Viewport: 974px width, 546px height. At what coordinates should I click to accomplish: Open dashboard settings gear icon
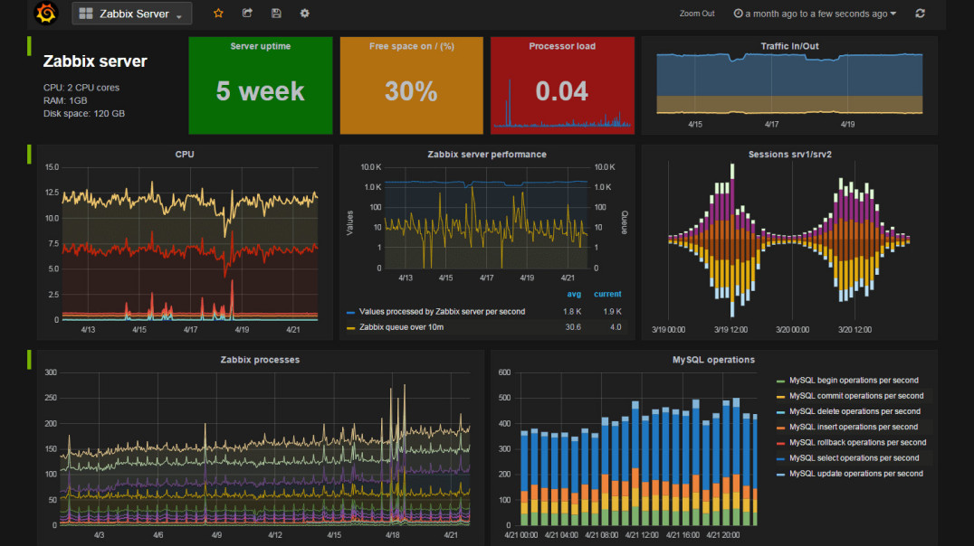[304, 13]
